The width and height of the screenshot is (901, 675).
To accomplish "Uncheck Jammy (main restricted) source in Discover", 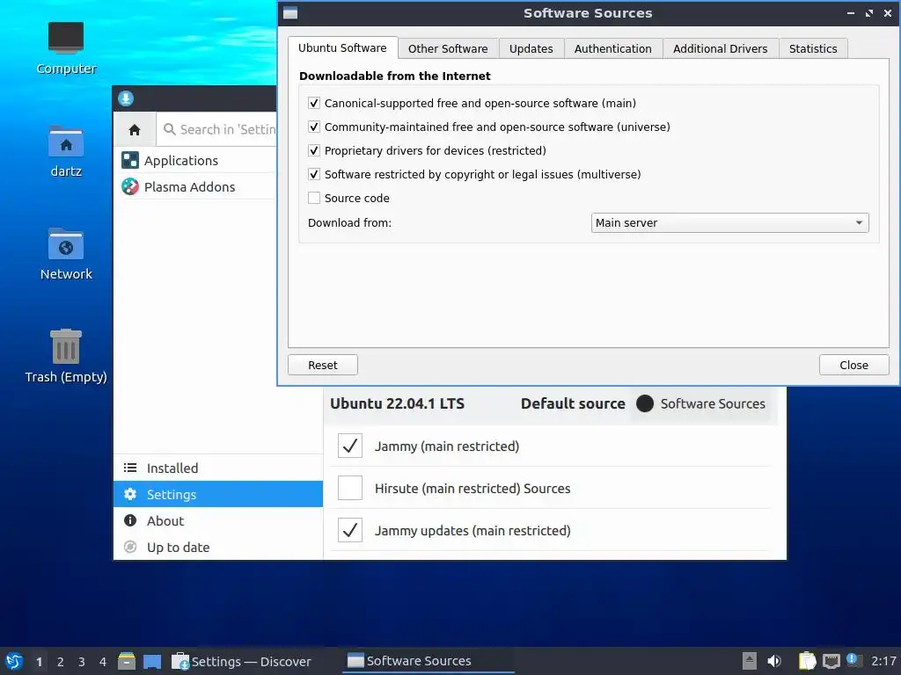I will [x=350, y=446].
